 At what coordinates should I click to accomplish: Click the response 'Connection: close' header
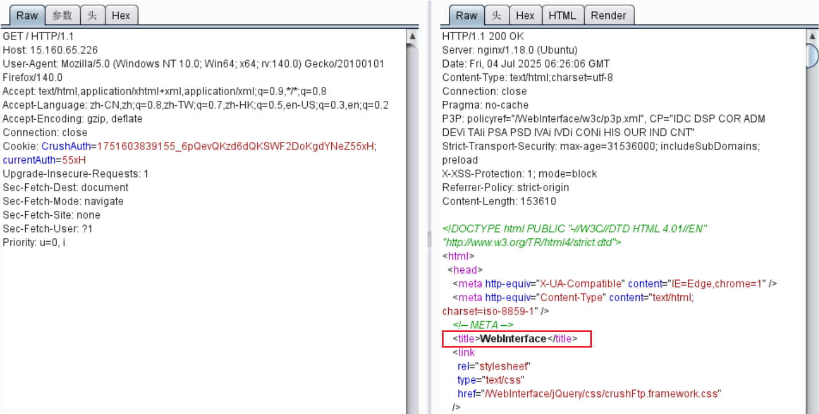(484, 91)
